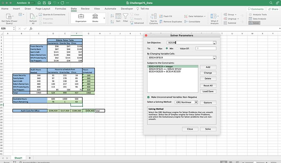Select the Sheet1 tab
This screenshot has width=281, height=163.
coord(18,158)
